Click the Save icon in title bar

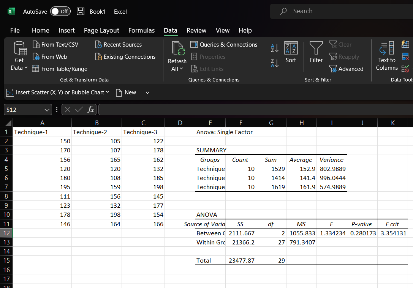pos(81,11)
